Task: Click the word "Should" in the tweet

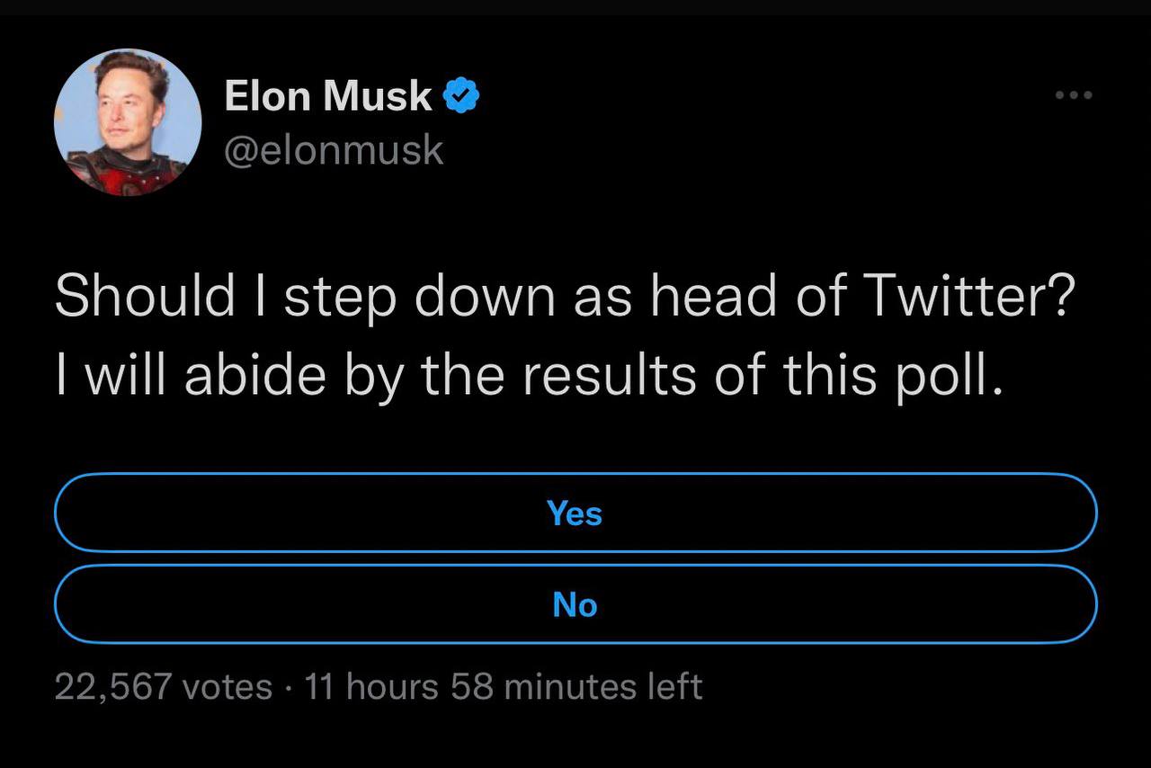Action: point(145,297)
